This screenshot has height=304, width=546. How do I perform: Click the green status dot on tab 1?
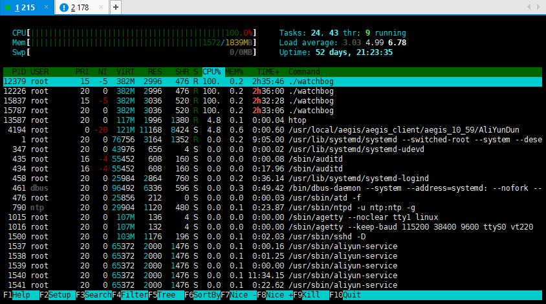tap(7, 8)
